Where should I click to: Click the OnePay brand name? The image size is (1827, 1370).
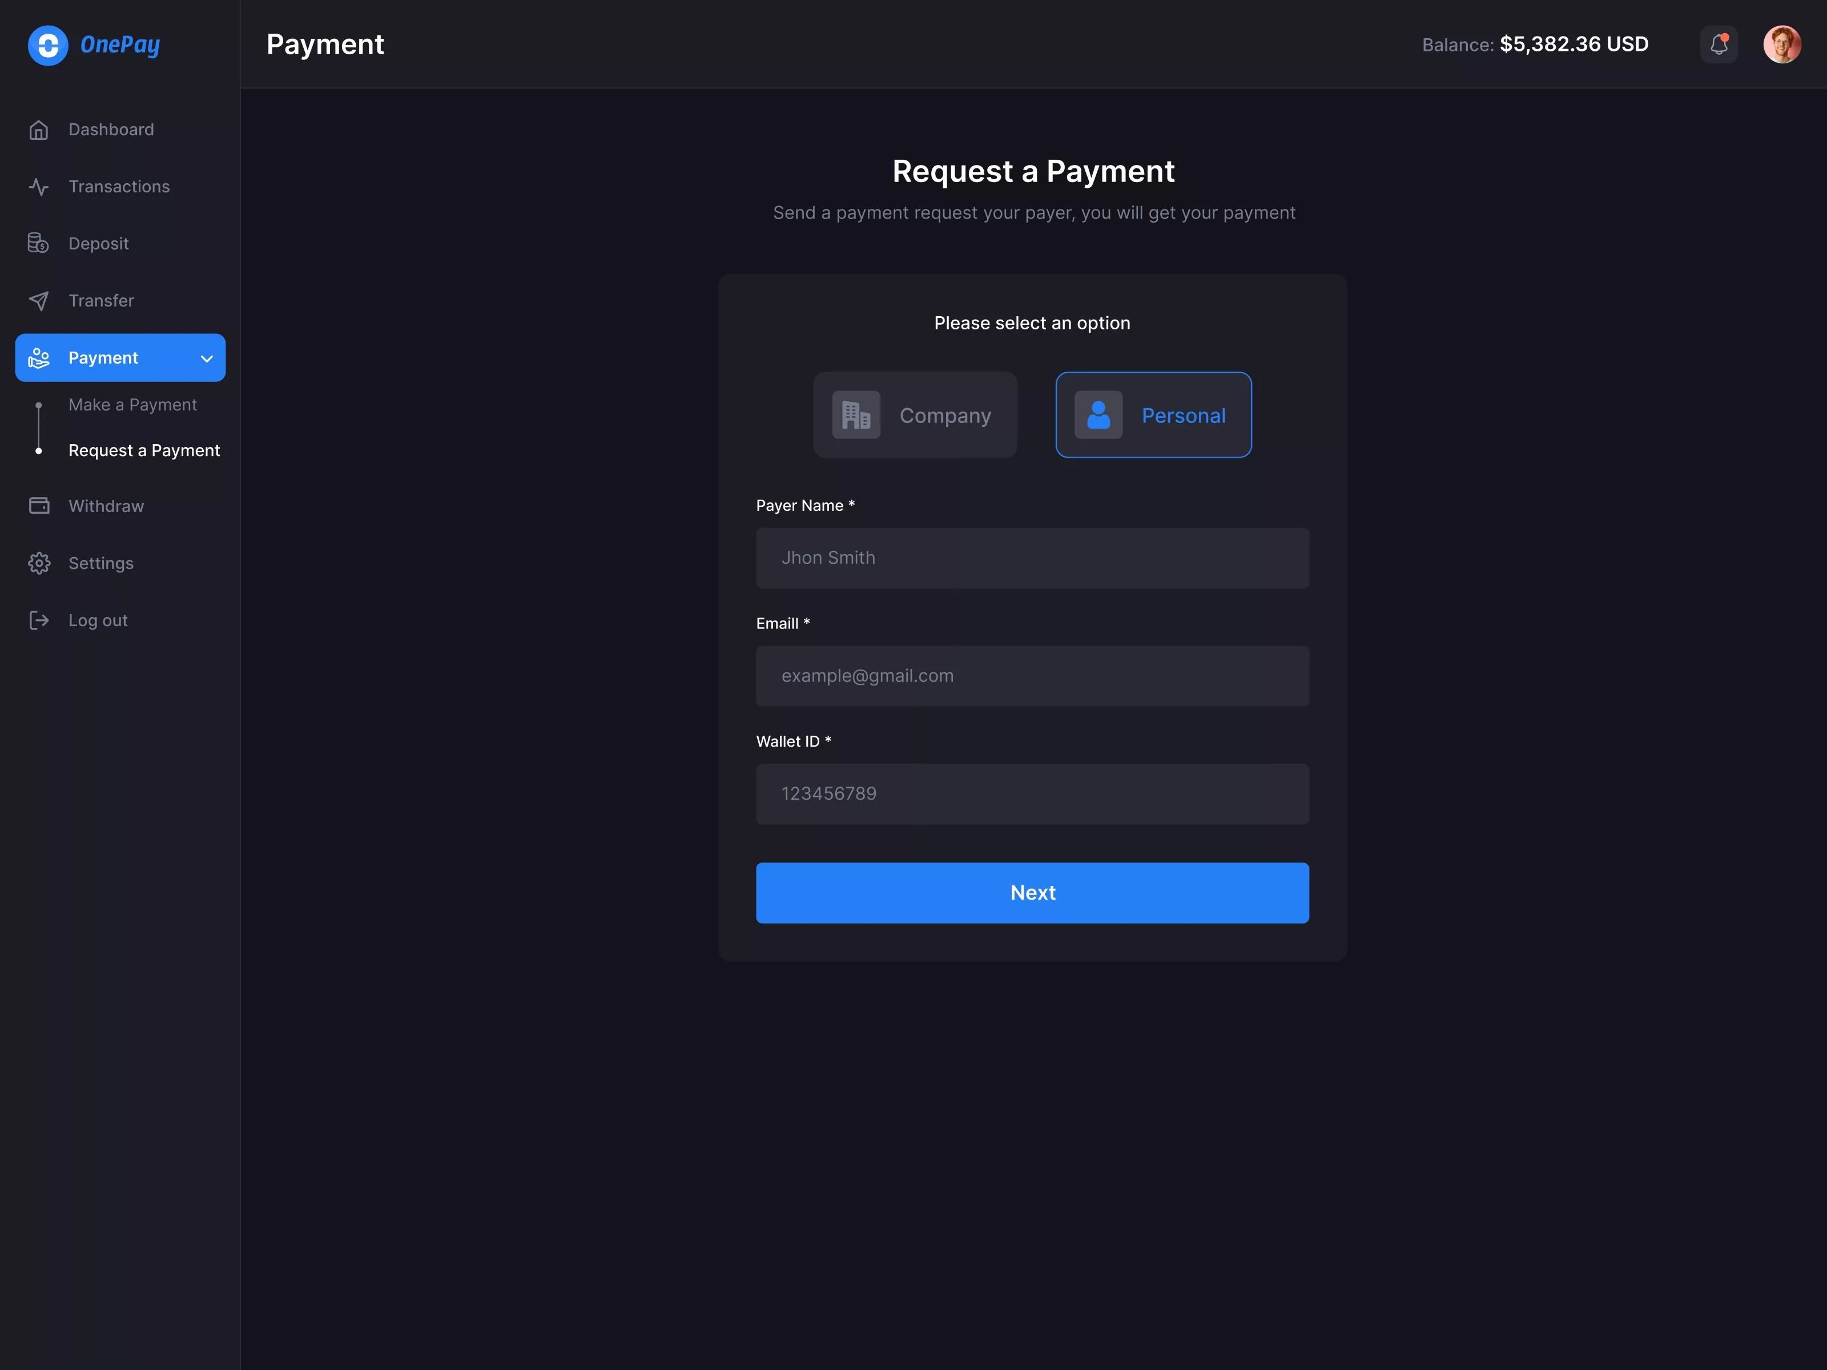(x=120, y=46)
